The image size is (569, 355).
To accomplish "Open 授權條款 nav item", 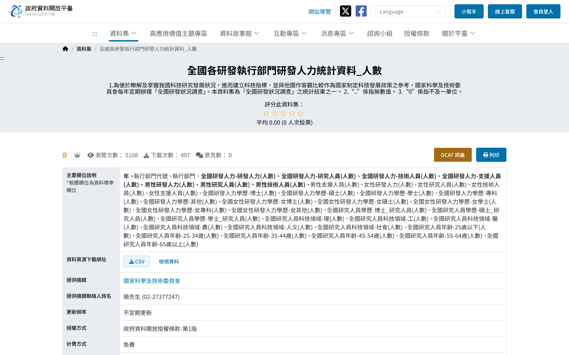I will click(417, 33).
